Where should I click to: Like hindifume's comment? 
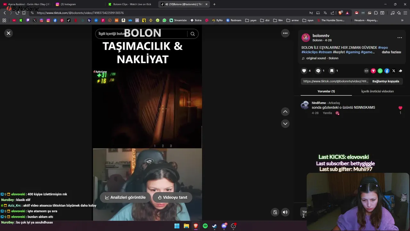pos(400,108)
